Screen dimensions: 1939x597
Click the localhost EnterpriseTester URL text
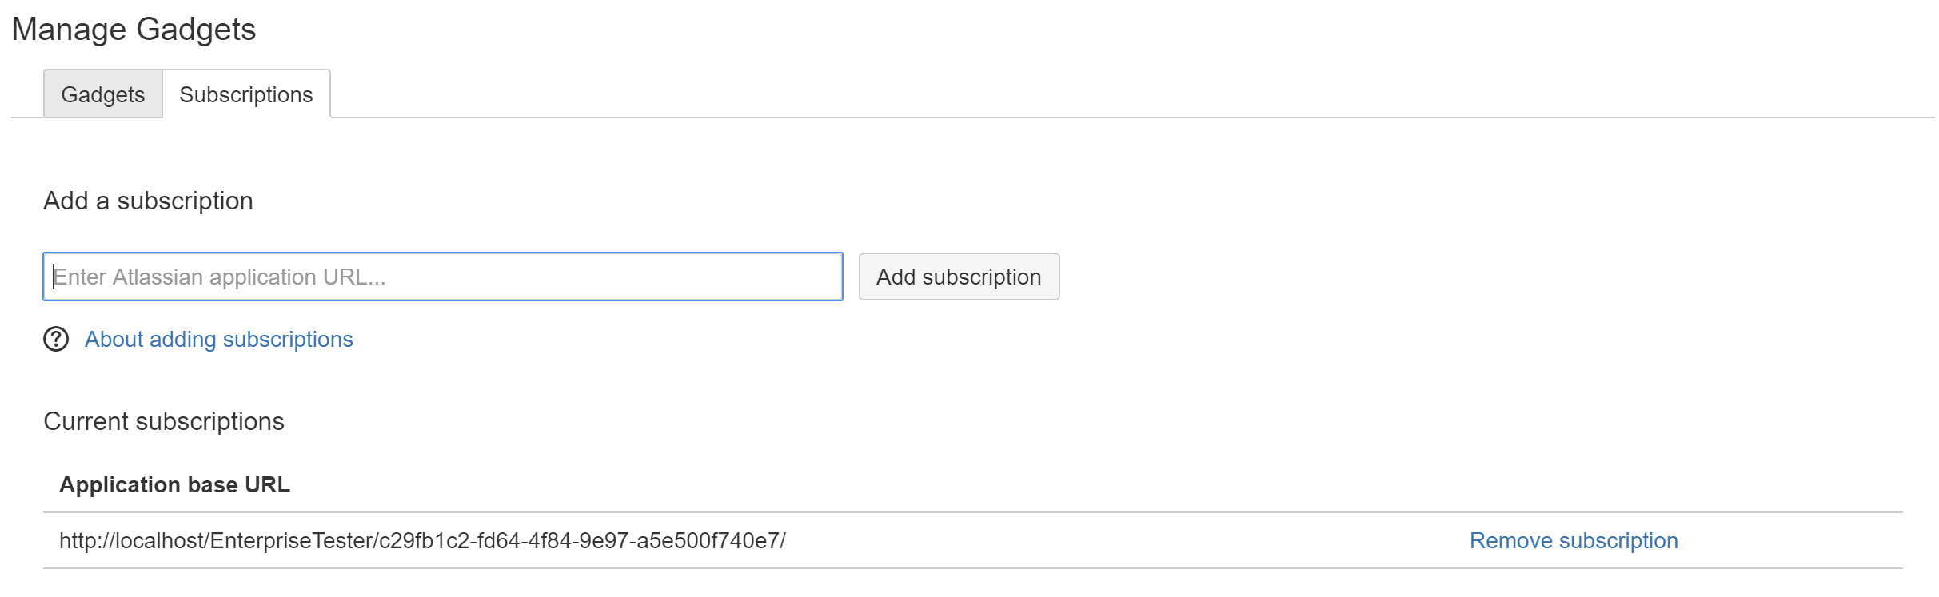[x=422, y=541]
